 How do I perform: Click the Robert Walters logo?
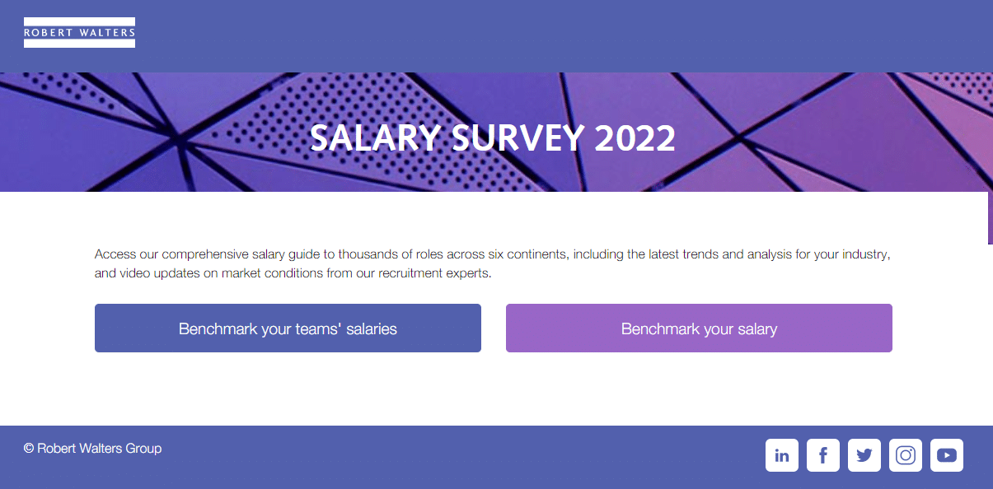(x=79, y=33)
